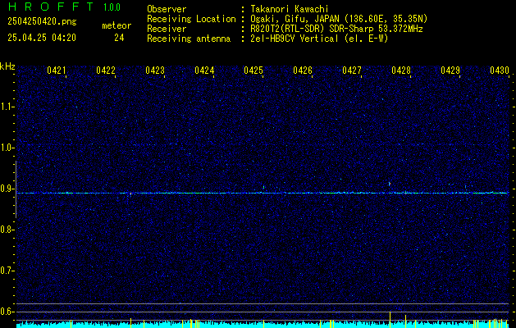516x328 pixels.
Task: Click the 0.6 kHz frequency label
Action: tap(7, 312)
